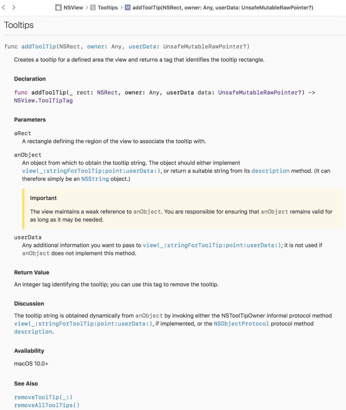Click the description link in Discussion section
Screen dimensions: 346x410
point(33,332)
